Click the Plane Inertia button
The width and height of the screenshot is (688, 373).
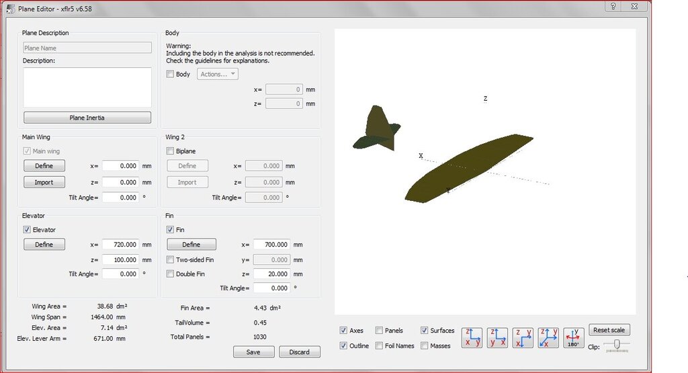[87, 118]
